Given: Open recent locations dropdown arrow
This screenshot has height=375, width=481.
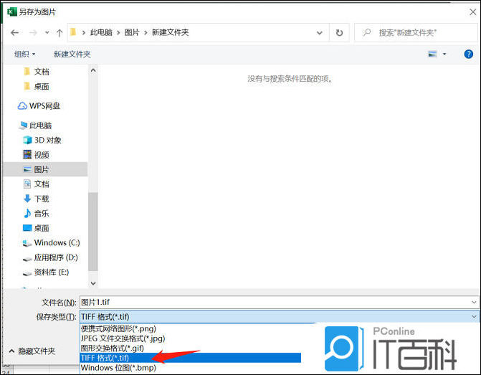Looking at the screenshot, I should point(47,32).
